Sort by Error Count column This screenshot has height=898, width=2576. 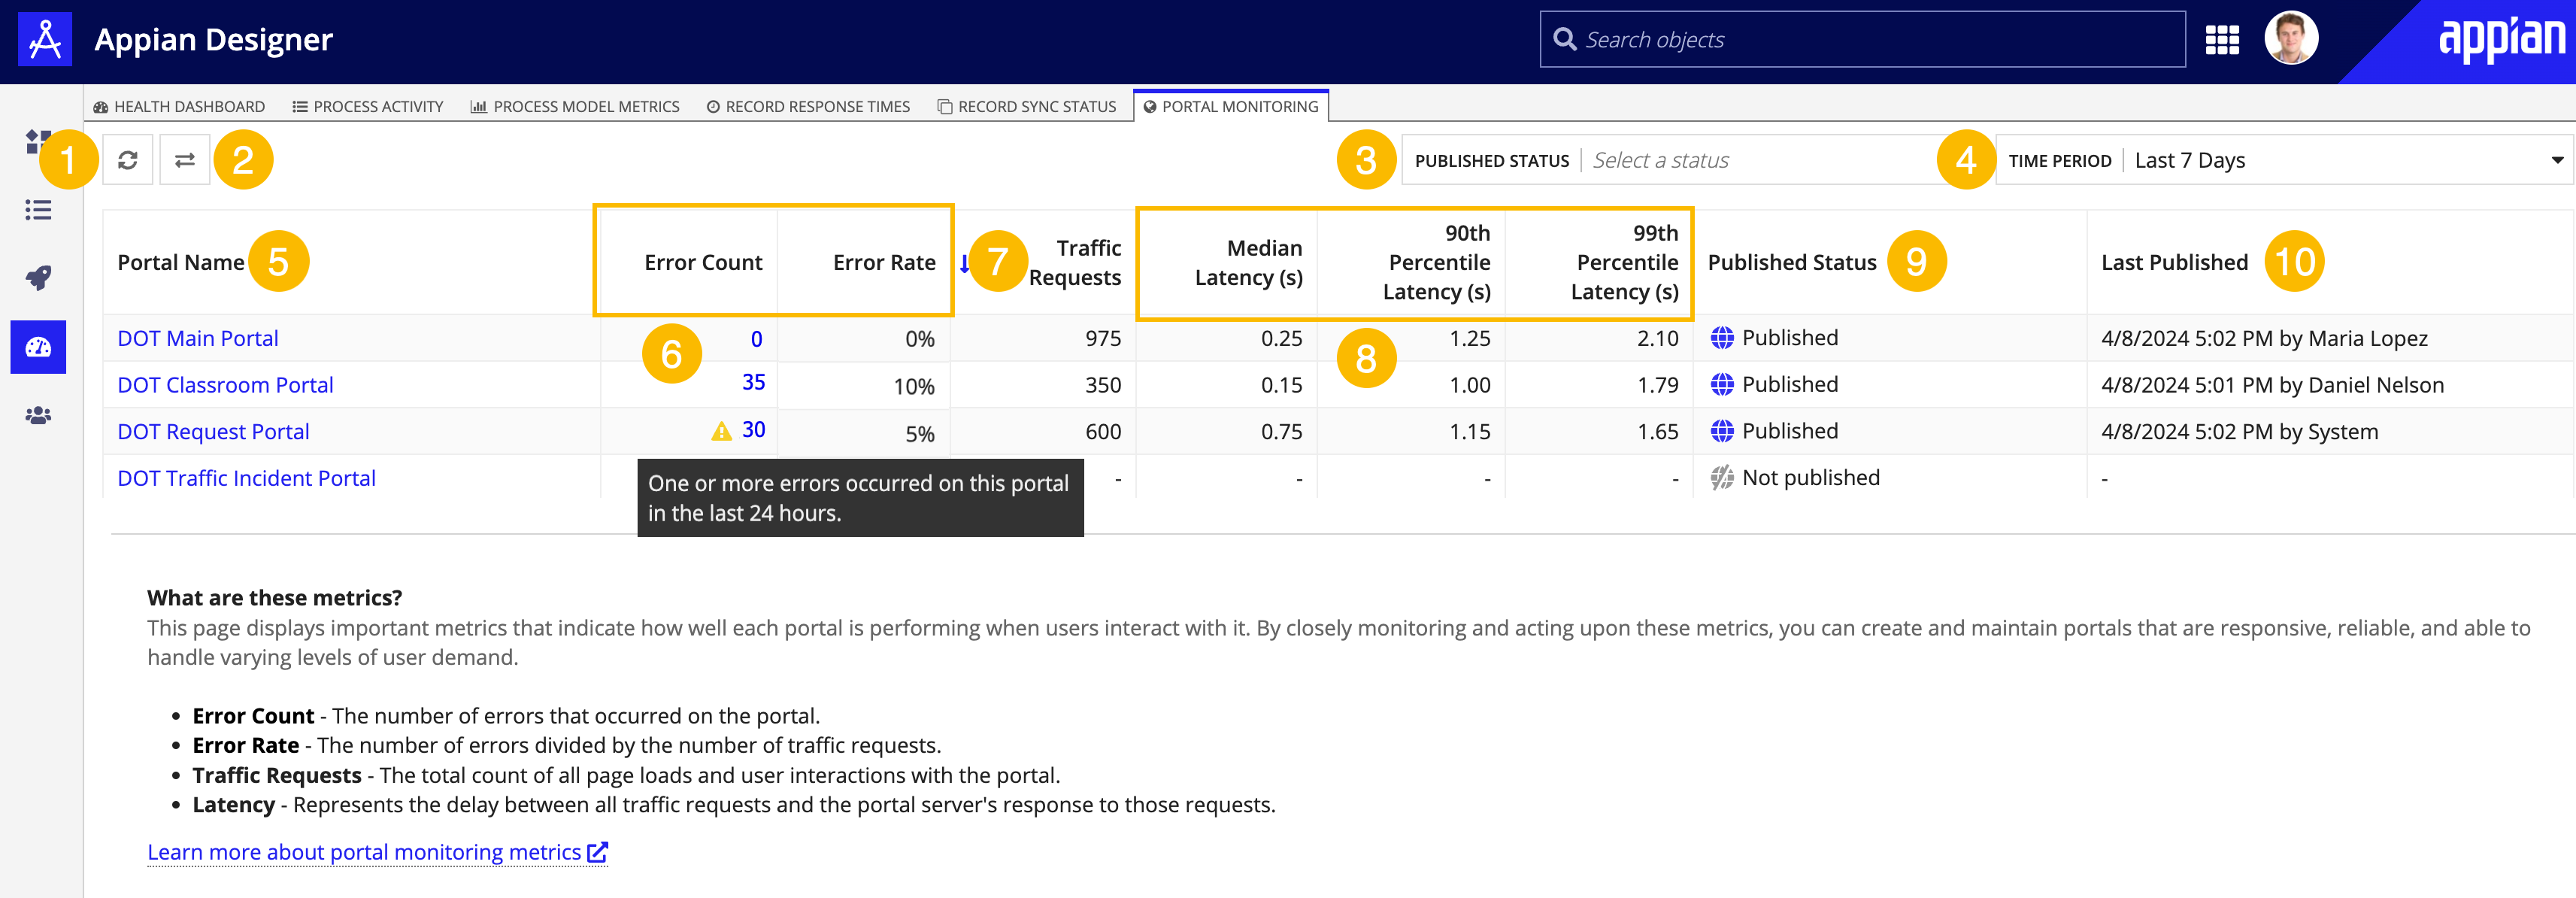(x=703, y=262)
